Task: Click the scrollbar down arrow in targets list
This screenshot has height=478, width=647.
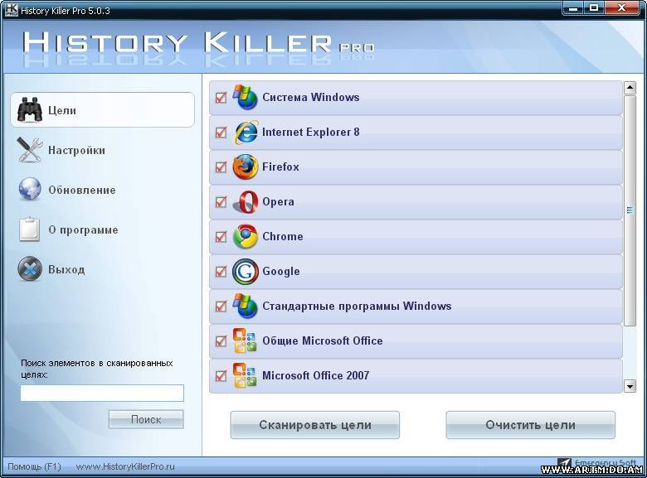Action: pos(630,387)
